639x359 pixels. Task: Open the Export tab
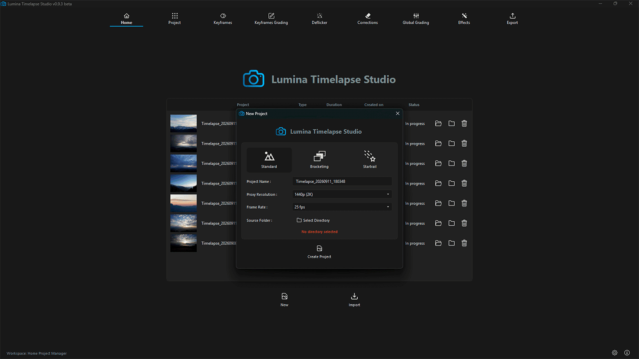pyautogui.click(x=512, y=19)
